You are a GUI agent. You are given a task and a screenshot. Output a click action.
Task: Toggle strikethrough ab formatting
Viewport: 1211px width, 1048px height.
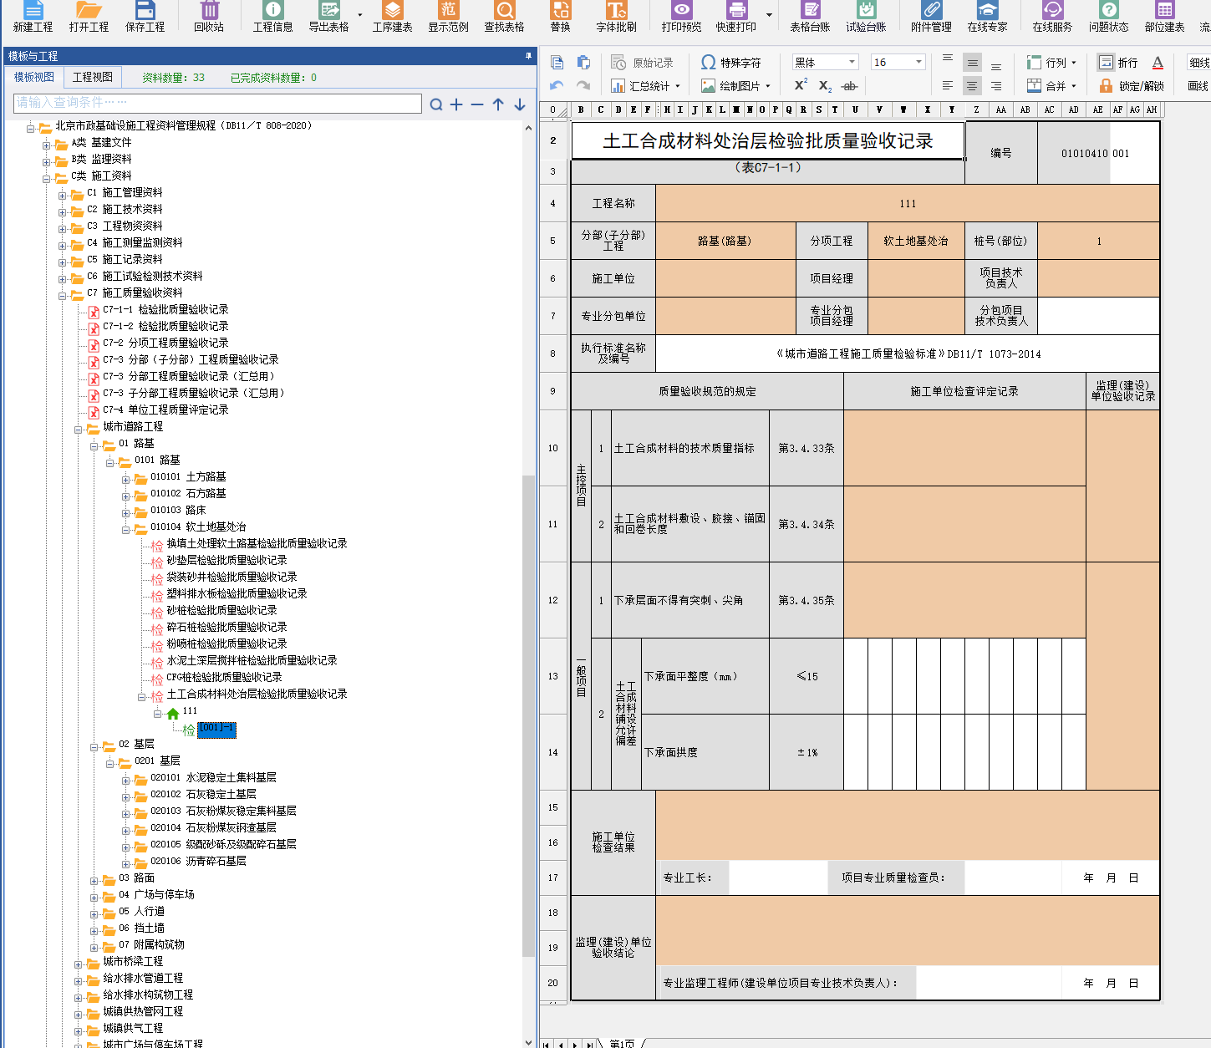click(x=850, y=85)
